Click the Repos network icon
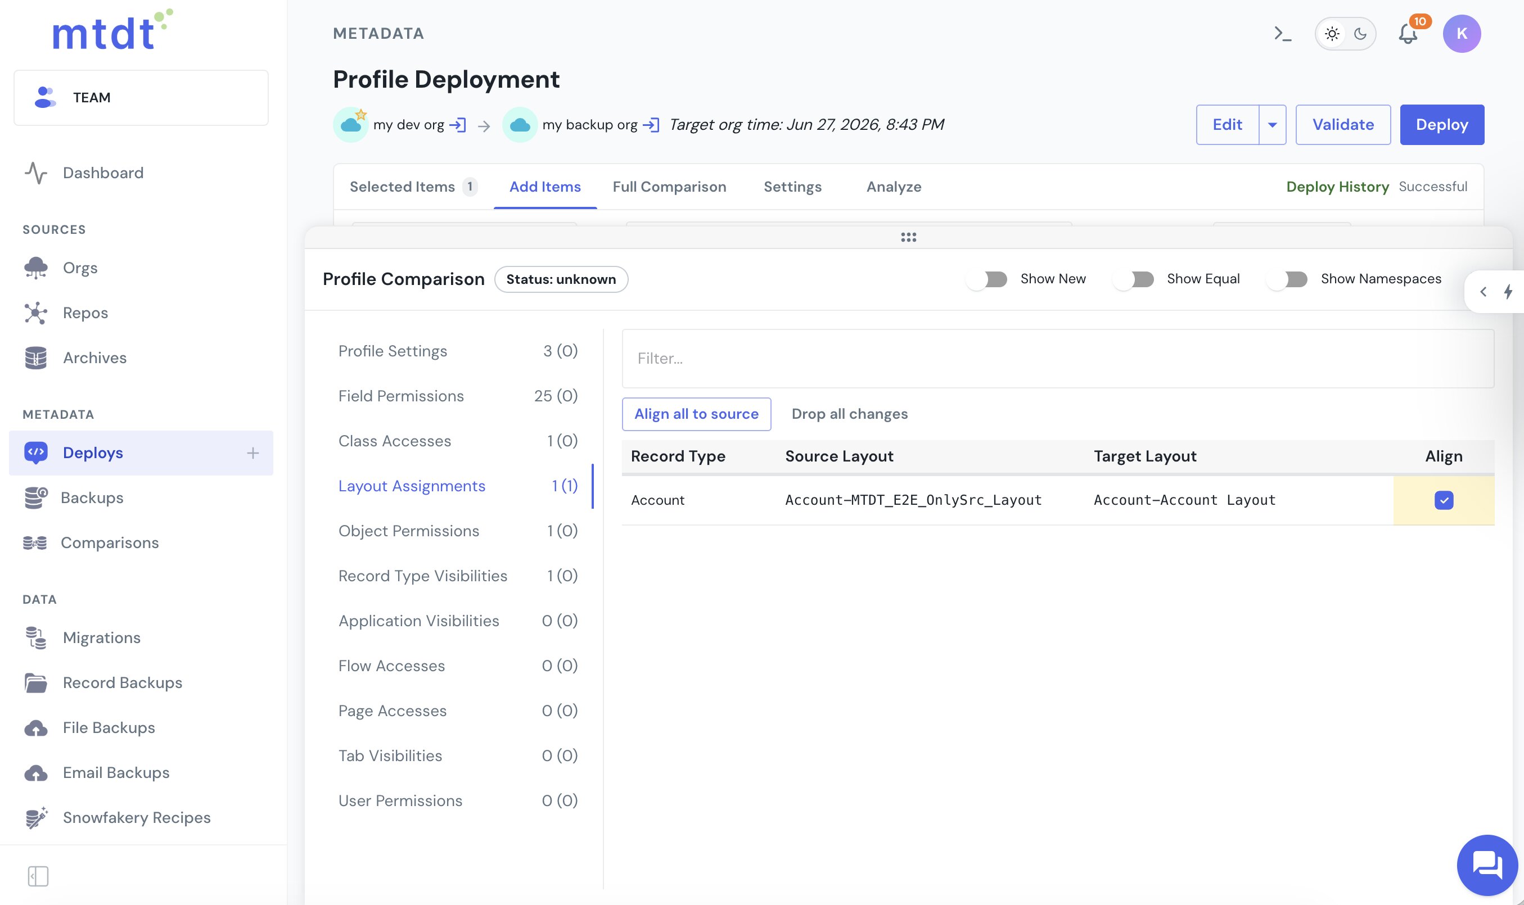 coord(36,313)
